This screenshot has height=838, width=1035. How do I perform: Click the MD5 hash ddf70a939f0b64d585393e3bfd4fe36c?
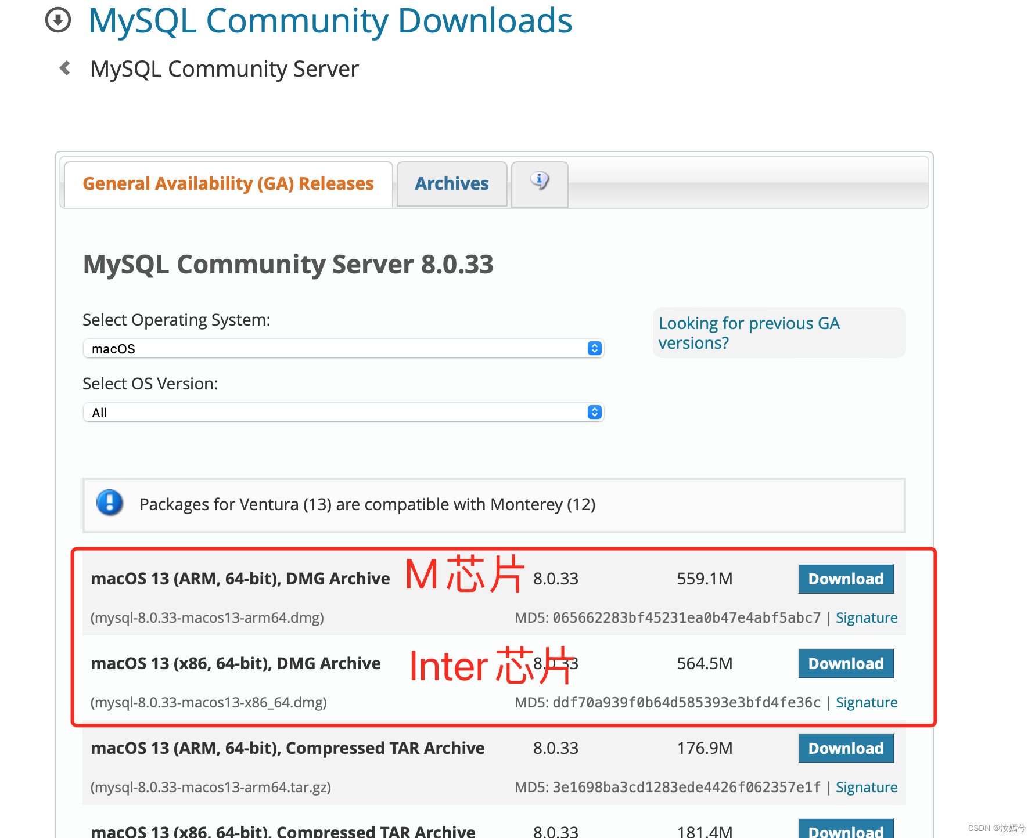point(687,702)
